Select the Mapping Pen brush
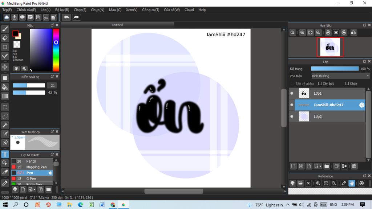 32,167
